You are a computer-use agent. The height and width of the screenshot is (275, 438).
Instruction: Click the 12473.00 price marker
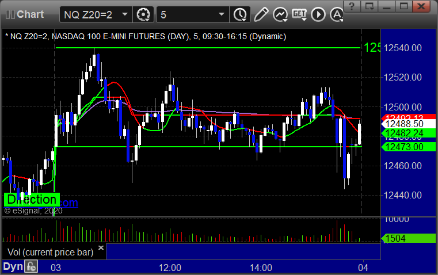[409, 147]
